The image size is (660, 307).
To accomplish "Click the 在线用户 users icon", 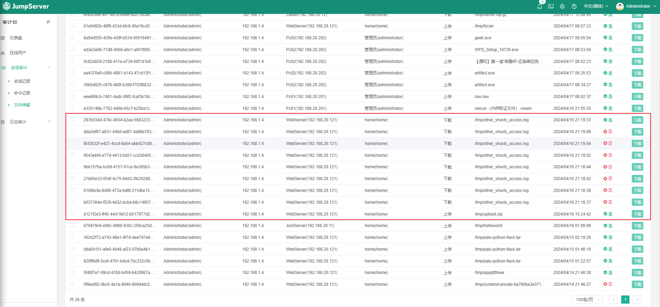I will pyautogui.click(x=3, y=53).
